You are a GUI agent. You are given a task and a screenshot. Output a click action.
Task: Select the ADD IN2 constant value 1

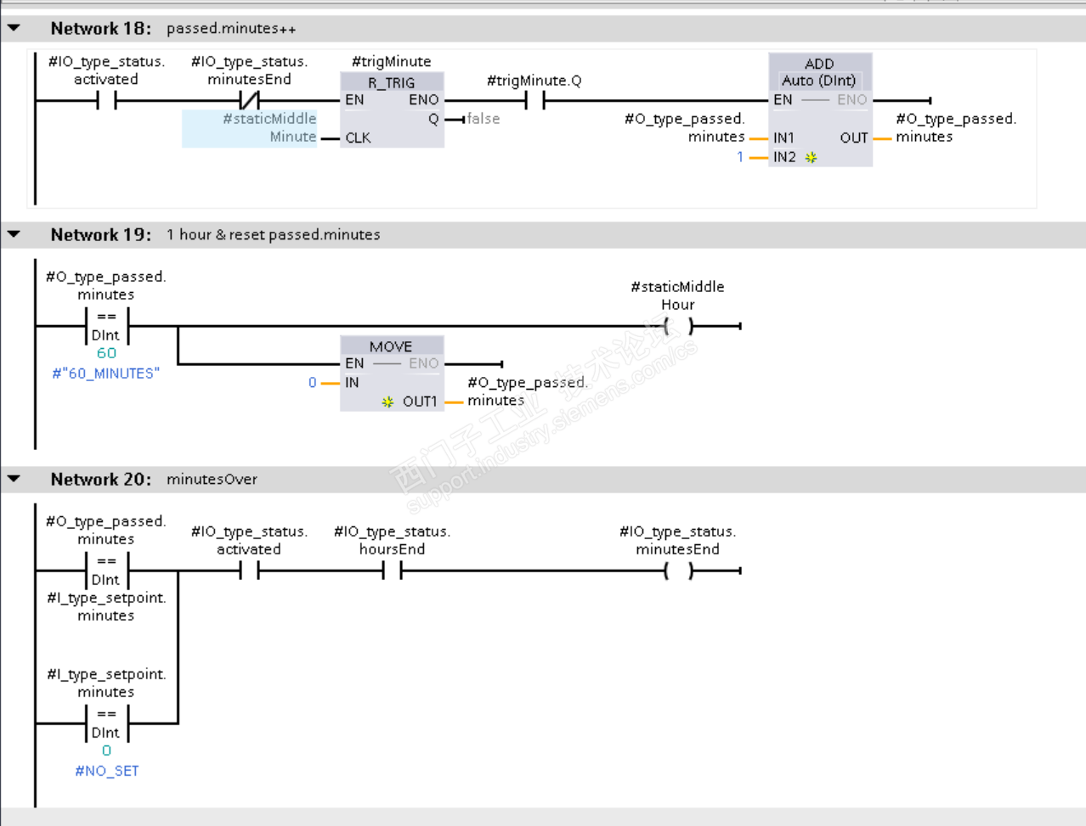pyautogui.click(x=740, y=157)
